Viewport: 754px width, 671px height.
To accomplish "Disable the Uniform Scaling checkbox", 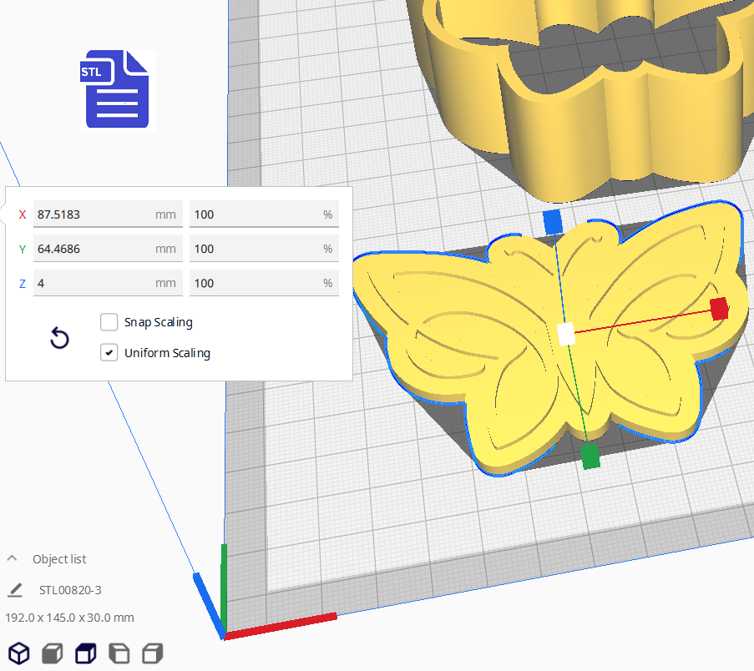I will click(109, 352).
